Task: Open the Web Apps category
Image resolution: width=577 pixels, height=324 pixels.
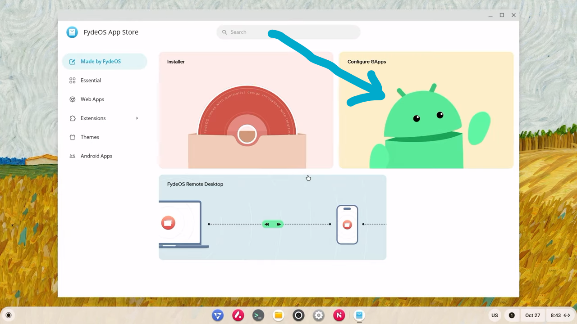Action: (92, 99)
